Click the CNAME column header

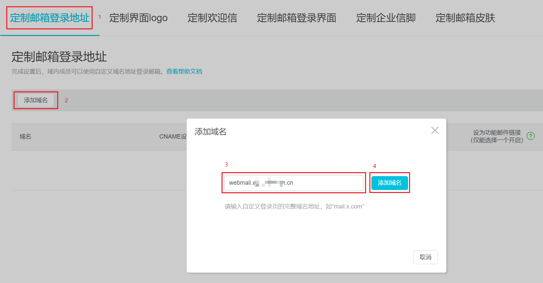tap(173, 137)
